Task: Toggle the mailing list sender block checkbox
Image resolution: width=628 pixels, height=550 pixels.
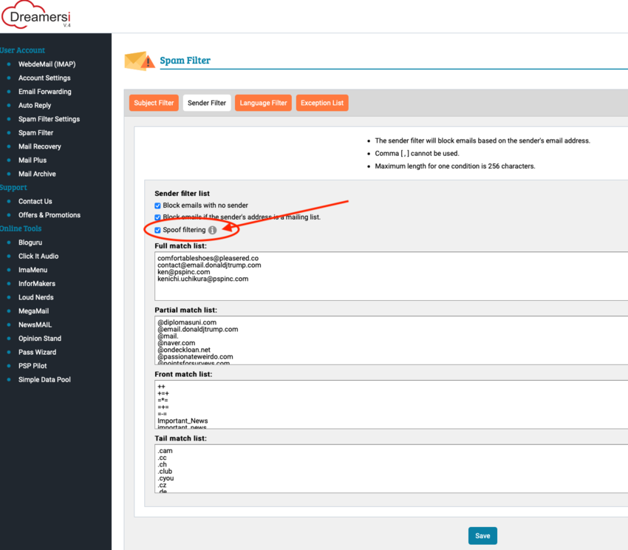Action: pos(157,217)
